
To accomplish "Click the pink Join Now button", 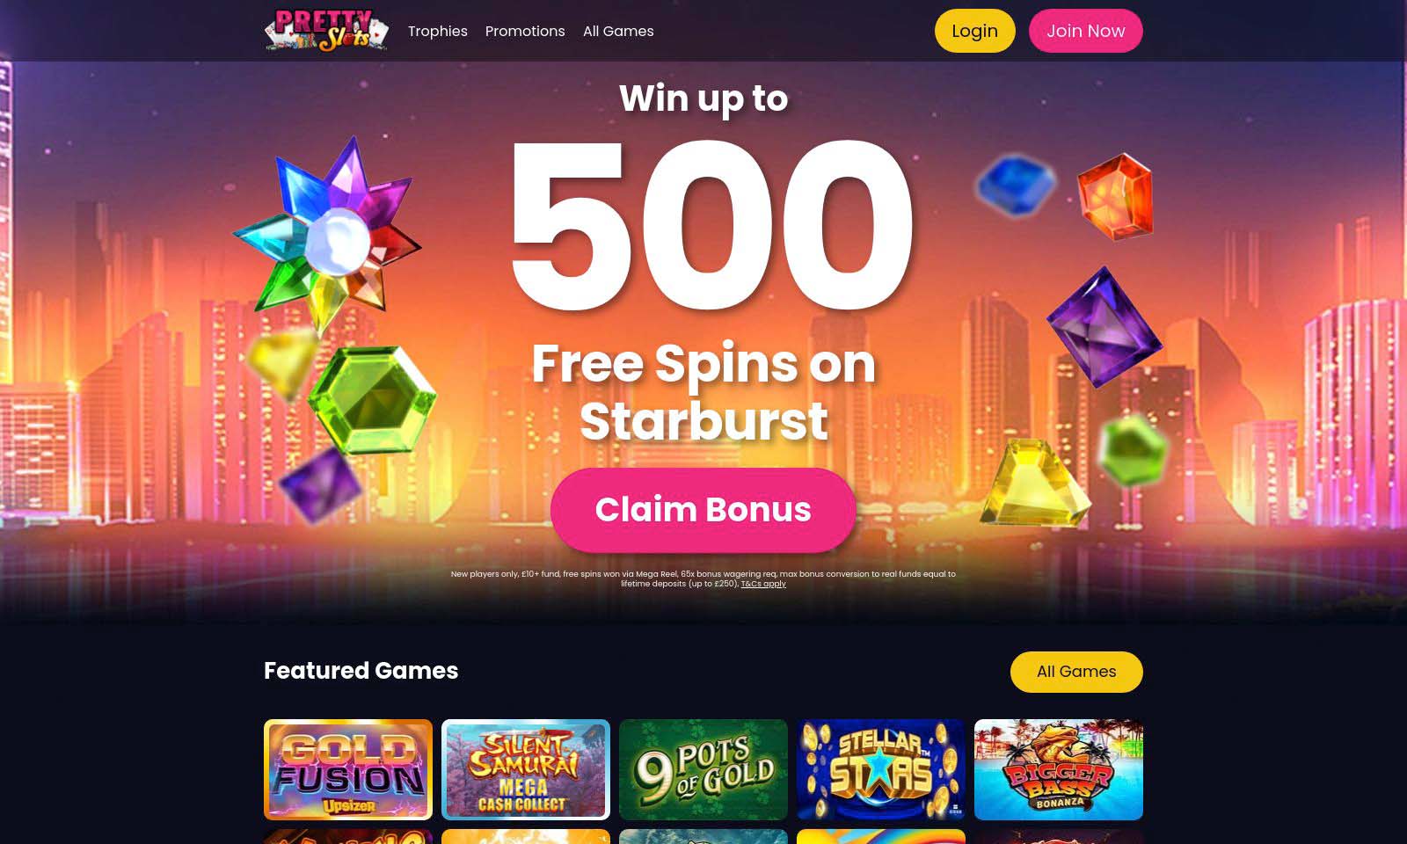I will pos(1085,31).
